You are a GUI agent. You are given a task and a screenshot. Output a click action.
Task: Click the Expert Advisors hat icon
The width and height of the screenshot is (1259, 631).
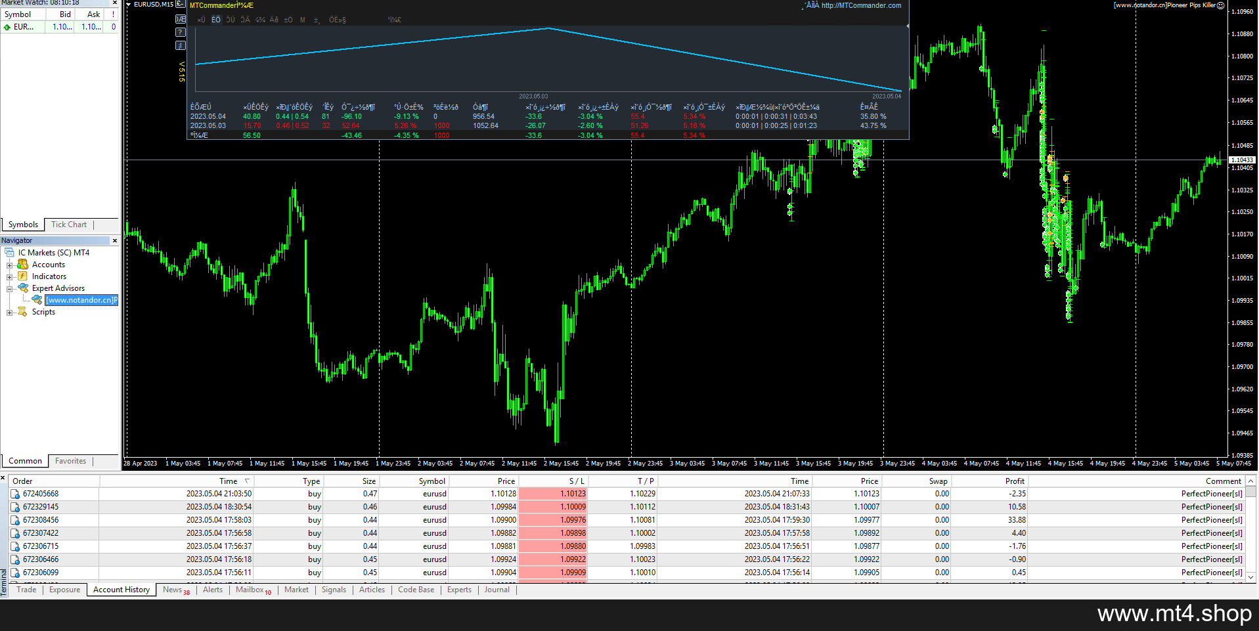tap(23, 288)
